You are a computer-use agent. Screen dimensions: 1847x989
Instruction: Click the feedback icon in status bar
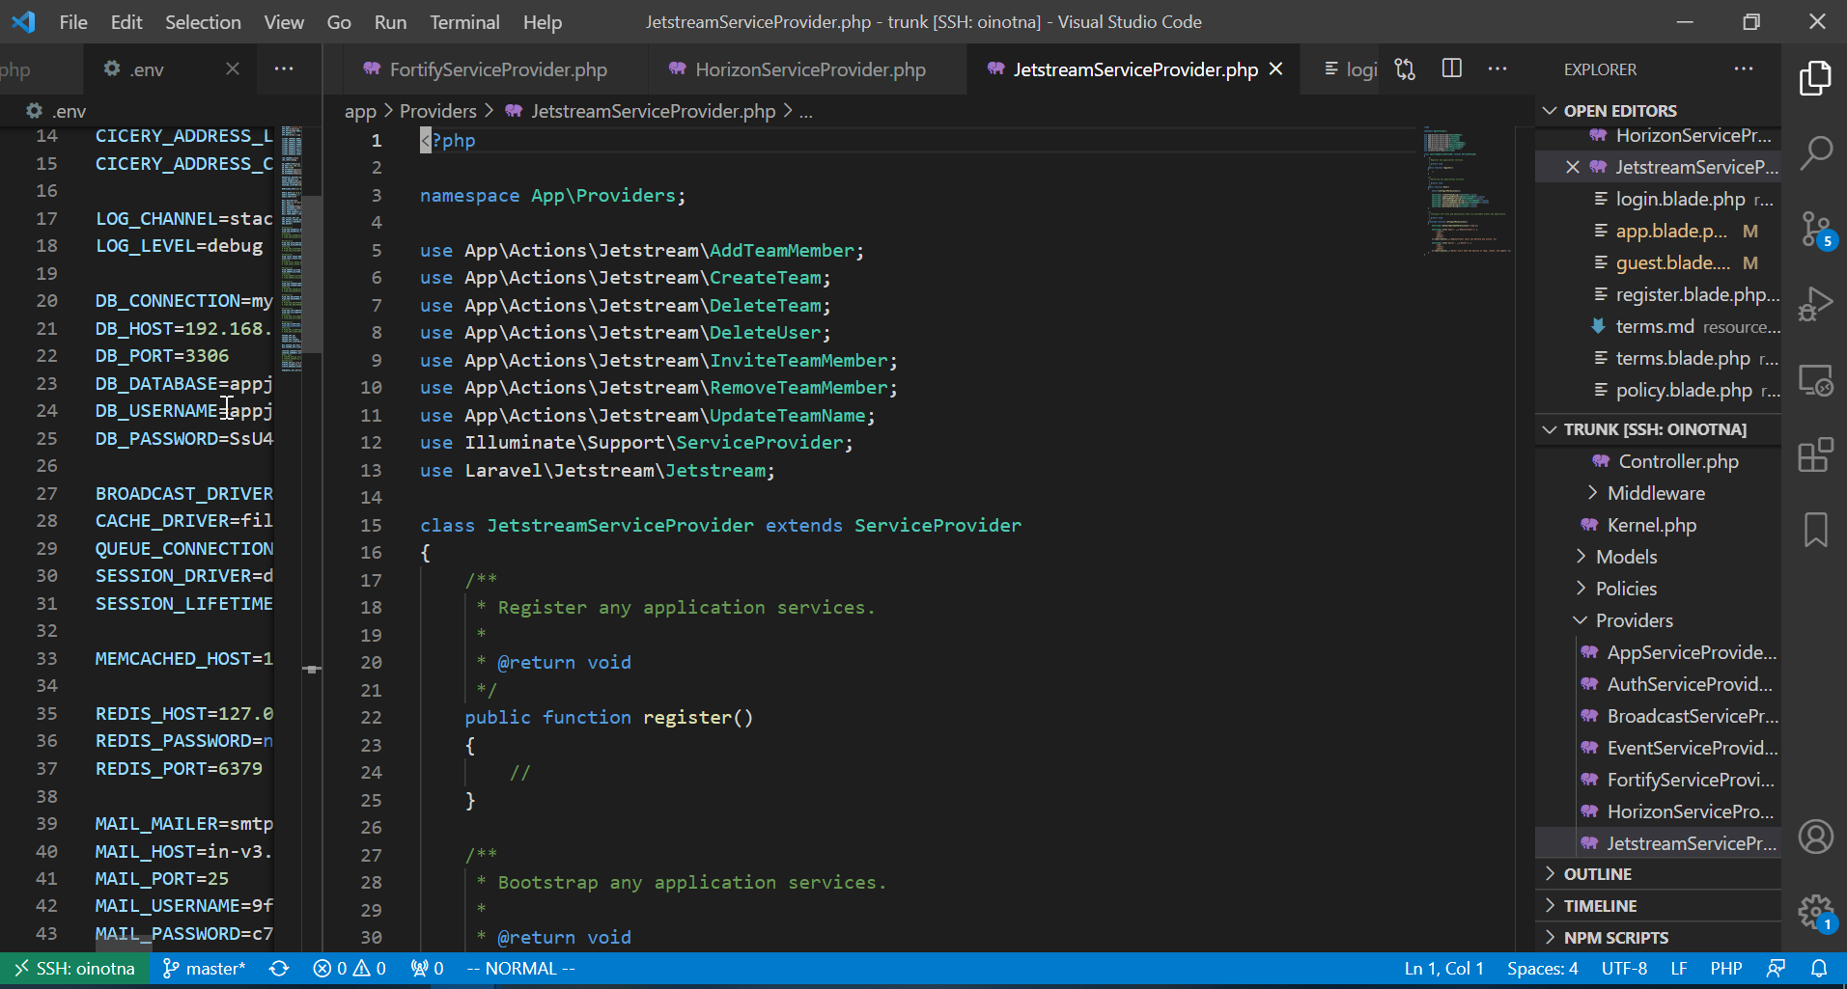point(1776,969)
